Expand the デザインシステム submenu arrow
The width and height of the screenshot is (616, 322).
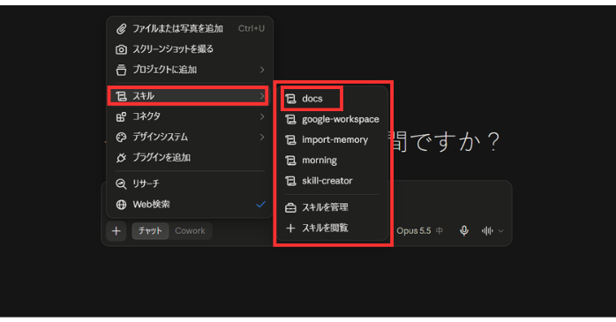(262, 137)
